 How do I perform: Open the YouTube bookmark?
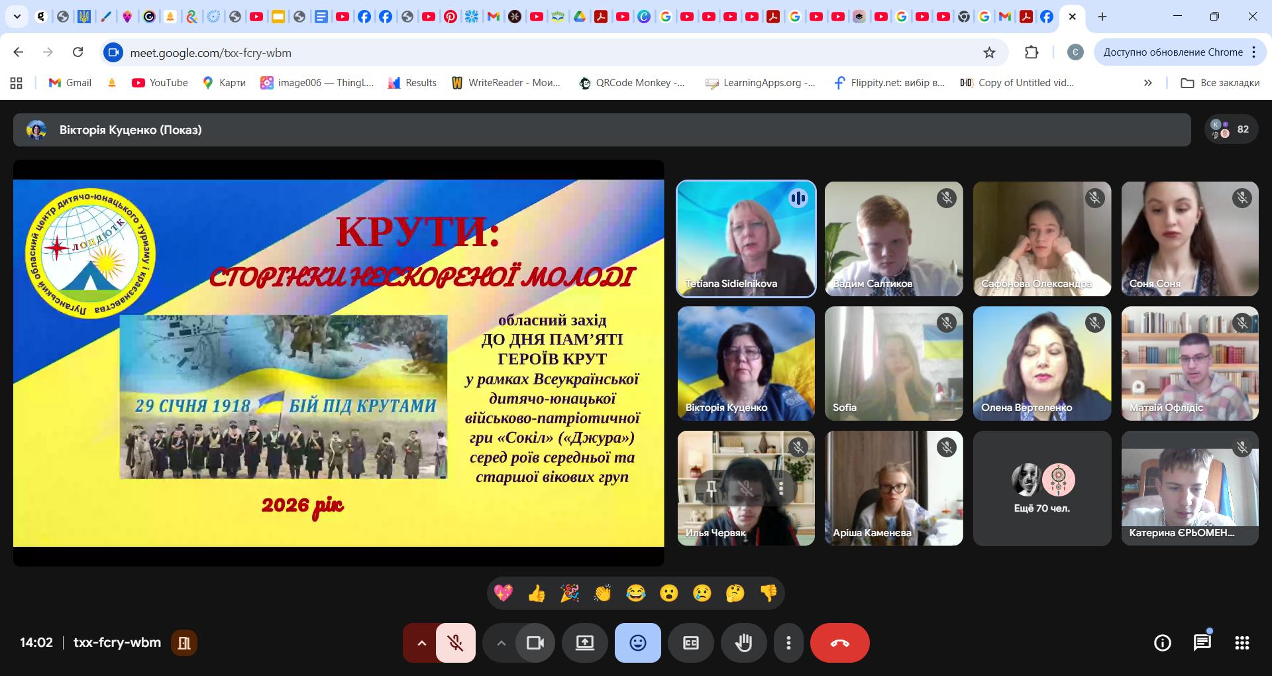pyautogui.click(x=160, y=83)
